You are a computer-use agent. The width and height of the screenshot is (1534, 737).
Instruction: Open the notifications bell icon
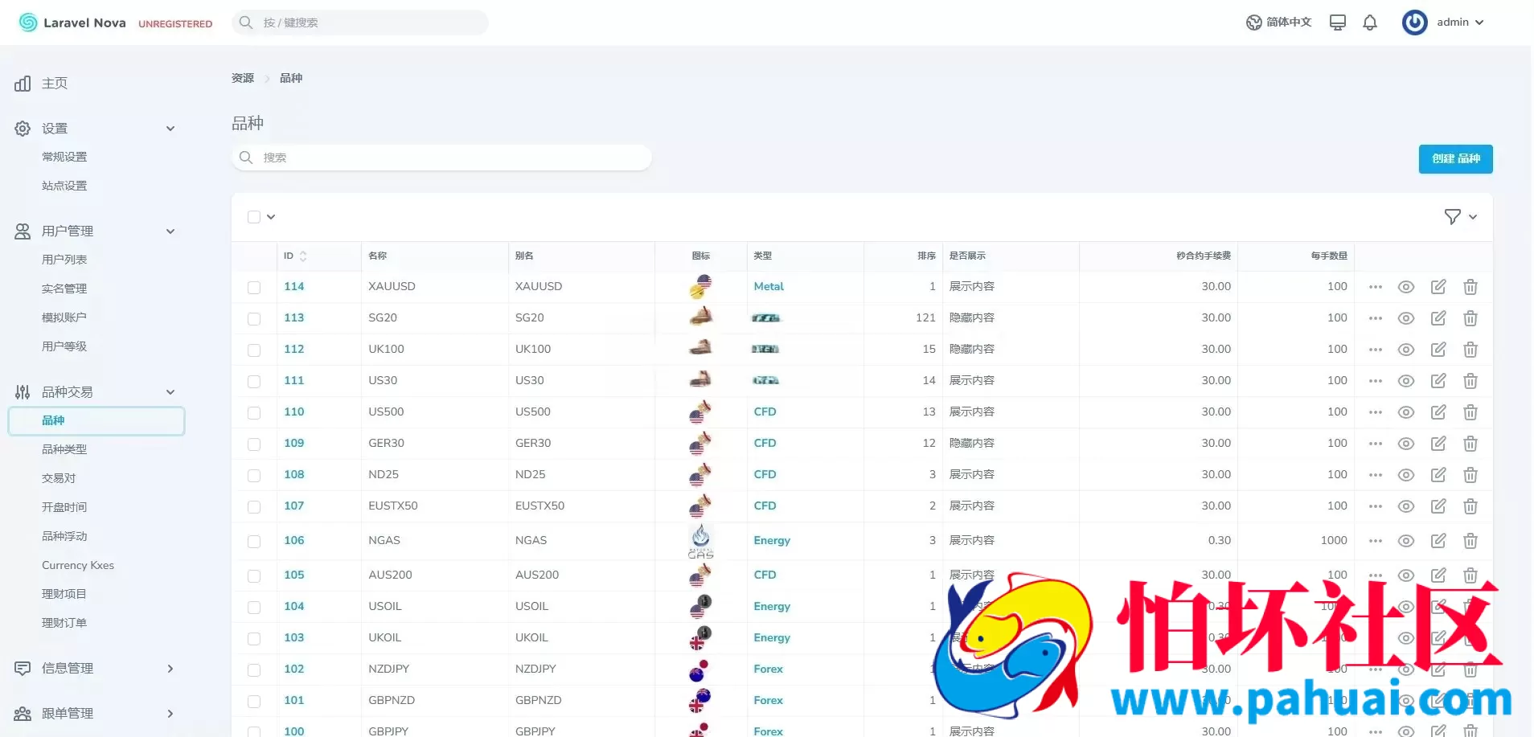[1370, 23]
